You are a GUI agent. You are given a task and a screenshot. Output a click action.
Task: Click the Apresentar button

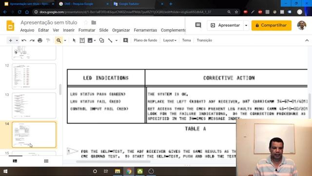click(225, 25)
